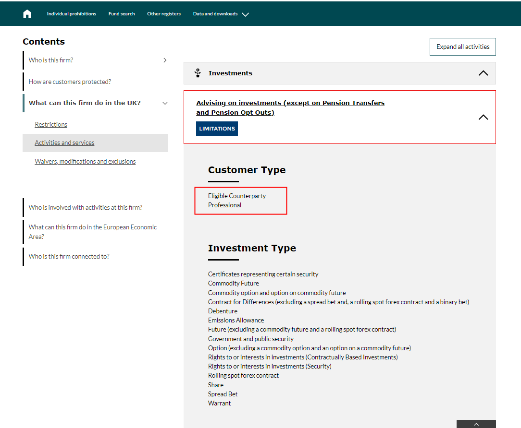Open 'How are customers protected?' section
The width and height of the screenshot is (521, 428).
pos(70,82)
